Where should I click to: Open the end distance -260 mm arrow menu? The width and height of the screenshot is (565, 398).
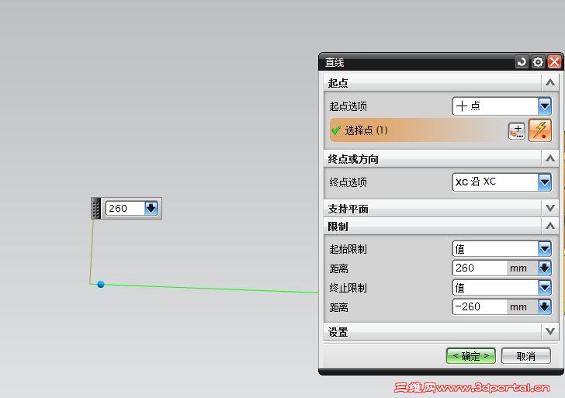click(x=545, y=307)
